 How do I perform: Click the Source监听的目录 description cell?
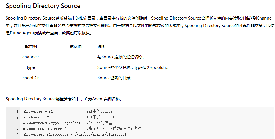tap(114, 78)
